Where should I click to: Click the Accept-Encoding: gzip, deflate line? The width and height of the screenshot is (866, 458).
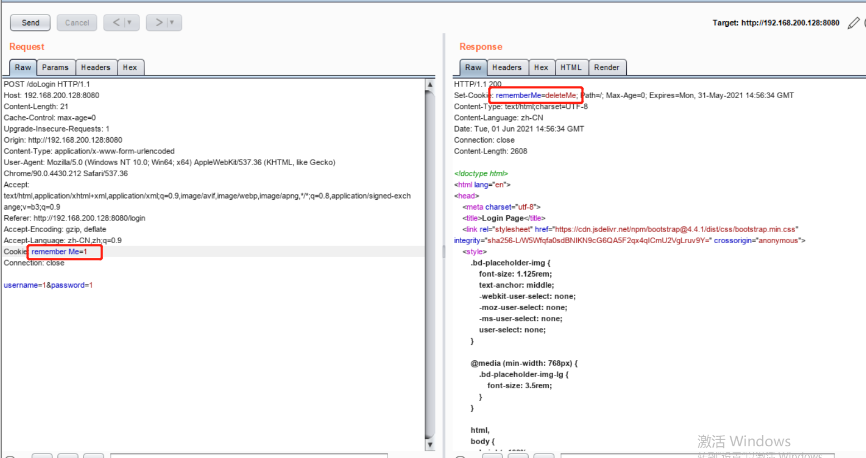pyautogui.click(x=55, y=229)
